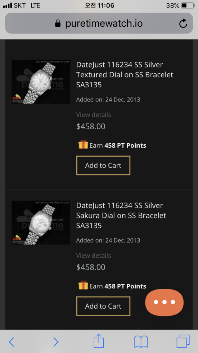Image resolution: width=198 pixels, height=353 pixels.
Task: View details of Textured Dial DateJust
Action: tap(94, 115)
